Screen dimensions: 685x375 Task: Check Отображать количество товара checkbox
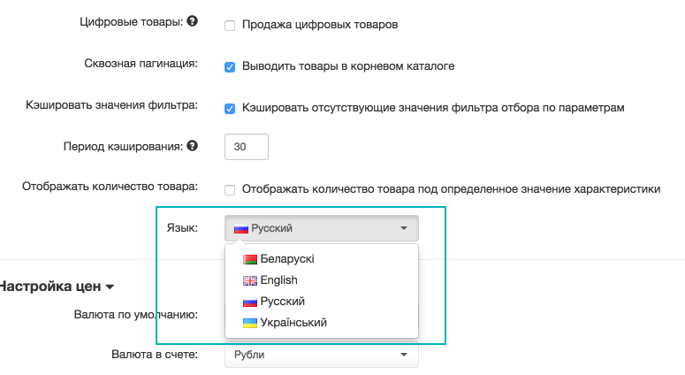(x=230, y=189)
